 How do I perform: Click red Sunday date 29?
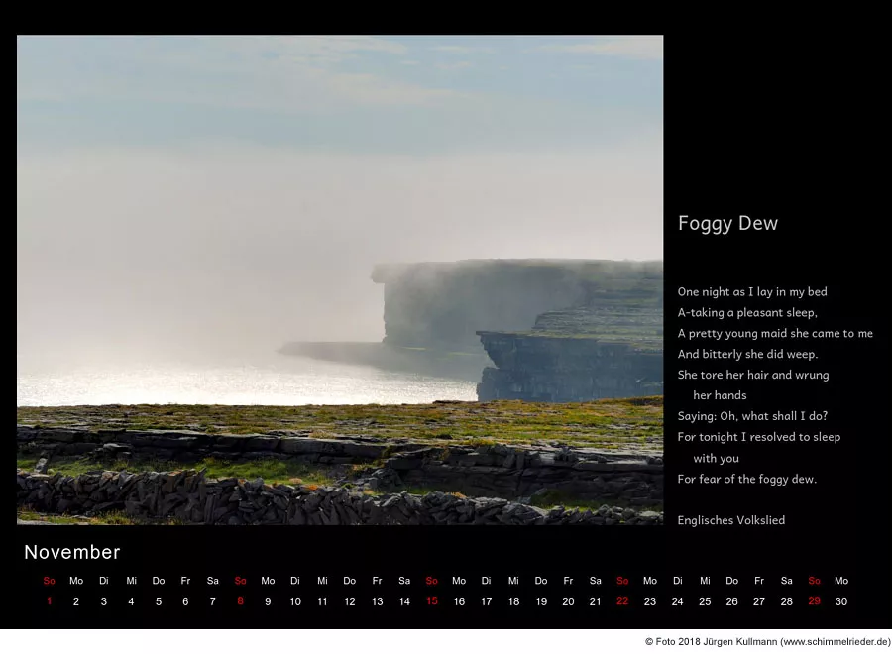814,601
